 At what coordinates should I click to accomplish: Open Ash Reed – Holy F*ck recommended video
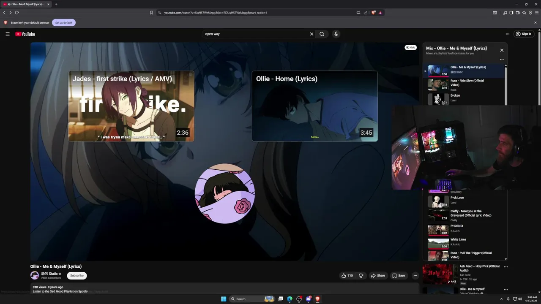pos(462,274)
